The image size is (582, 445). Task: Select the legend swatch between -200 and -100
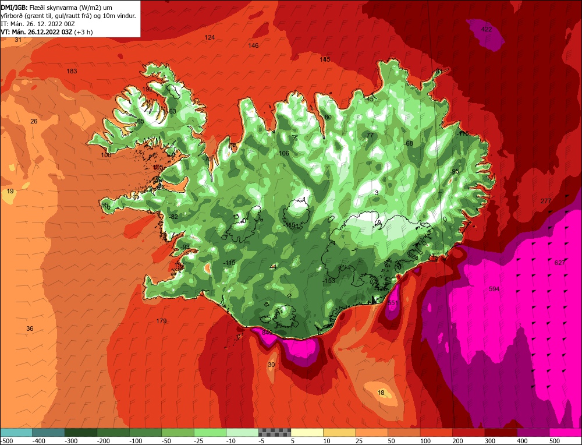click(113, 432)
